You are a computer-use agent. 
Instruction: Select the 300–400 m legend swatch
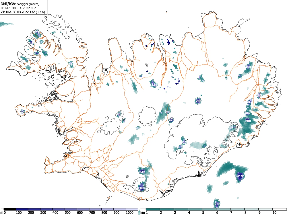(x=46, y=209)
